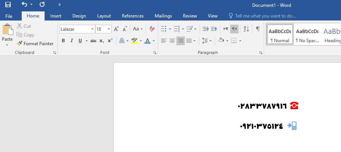
Task: Toggle underline formatting
Action: pos(80,41)
